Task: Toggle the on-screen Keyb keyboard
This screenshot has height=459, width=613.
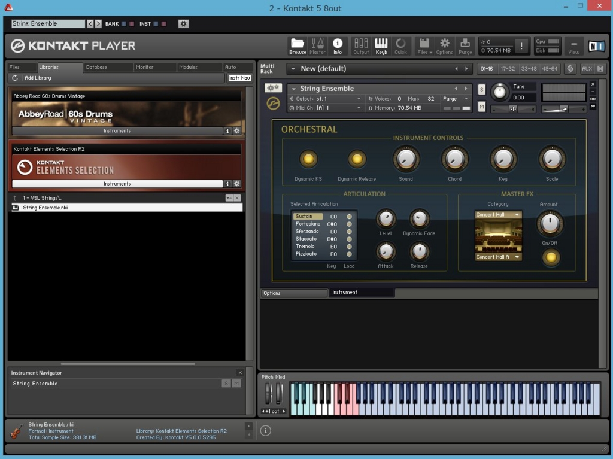Action: click(381, 46)
